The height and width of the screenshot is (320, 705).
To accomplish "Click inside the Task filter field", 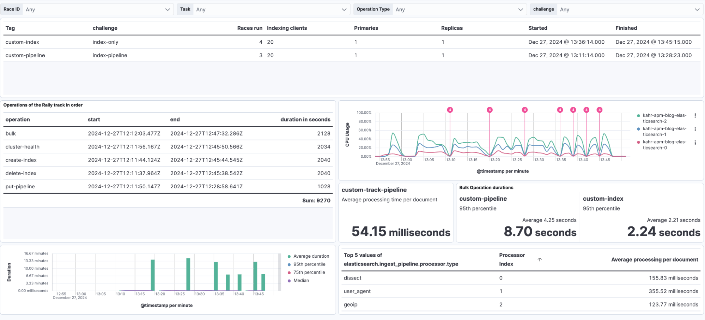I will point(268,10).
